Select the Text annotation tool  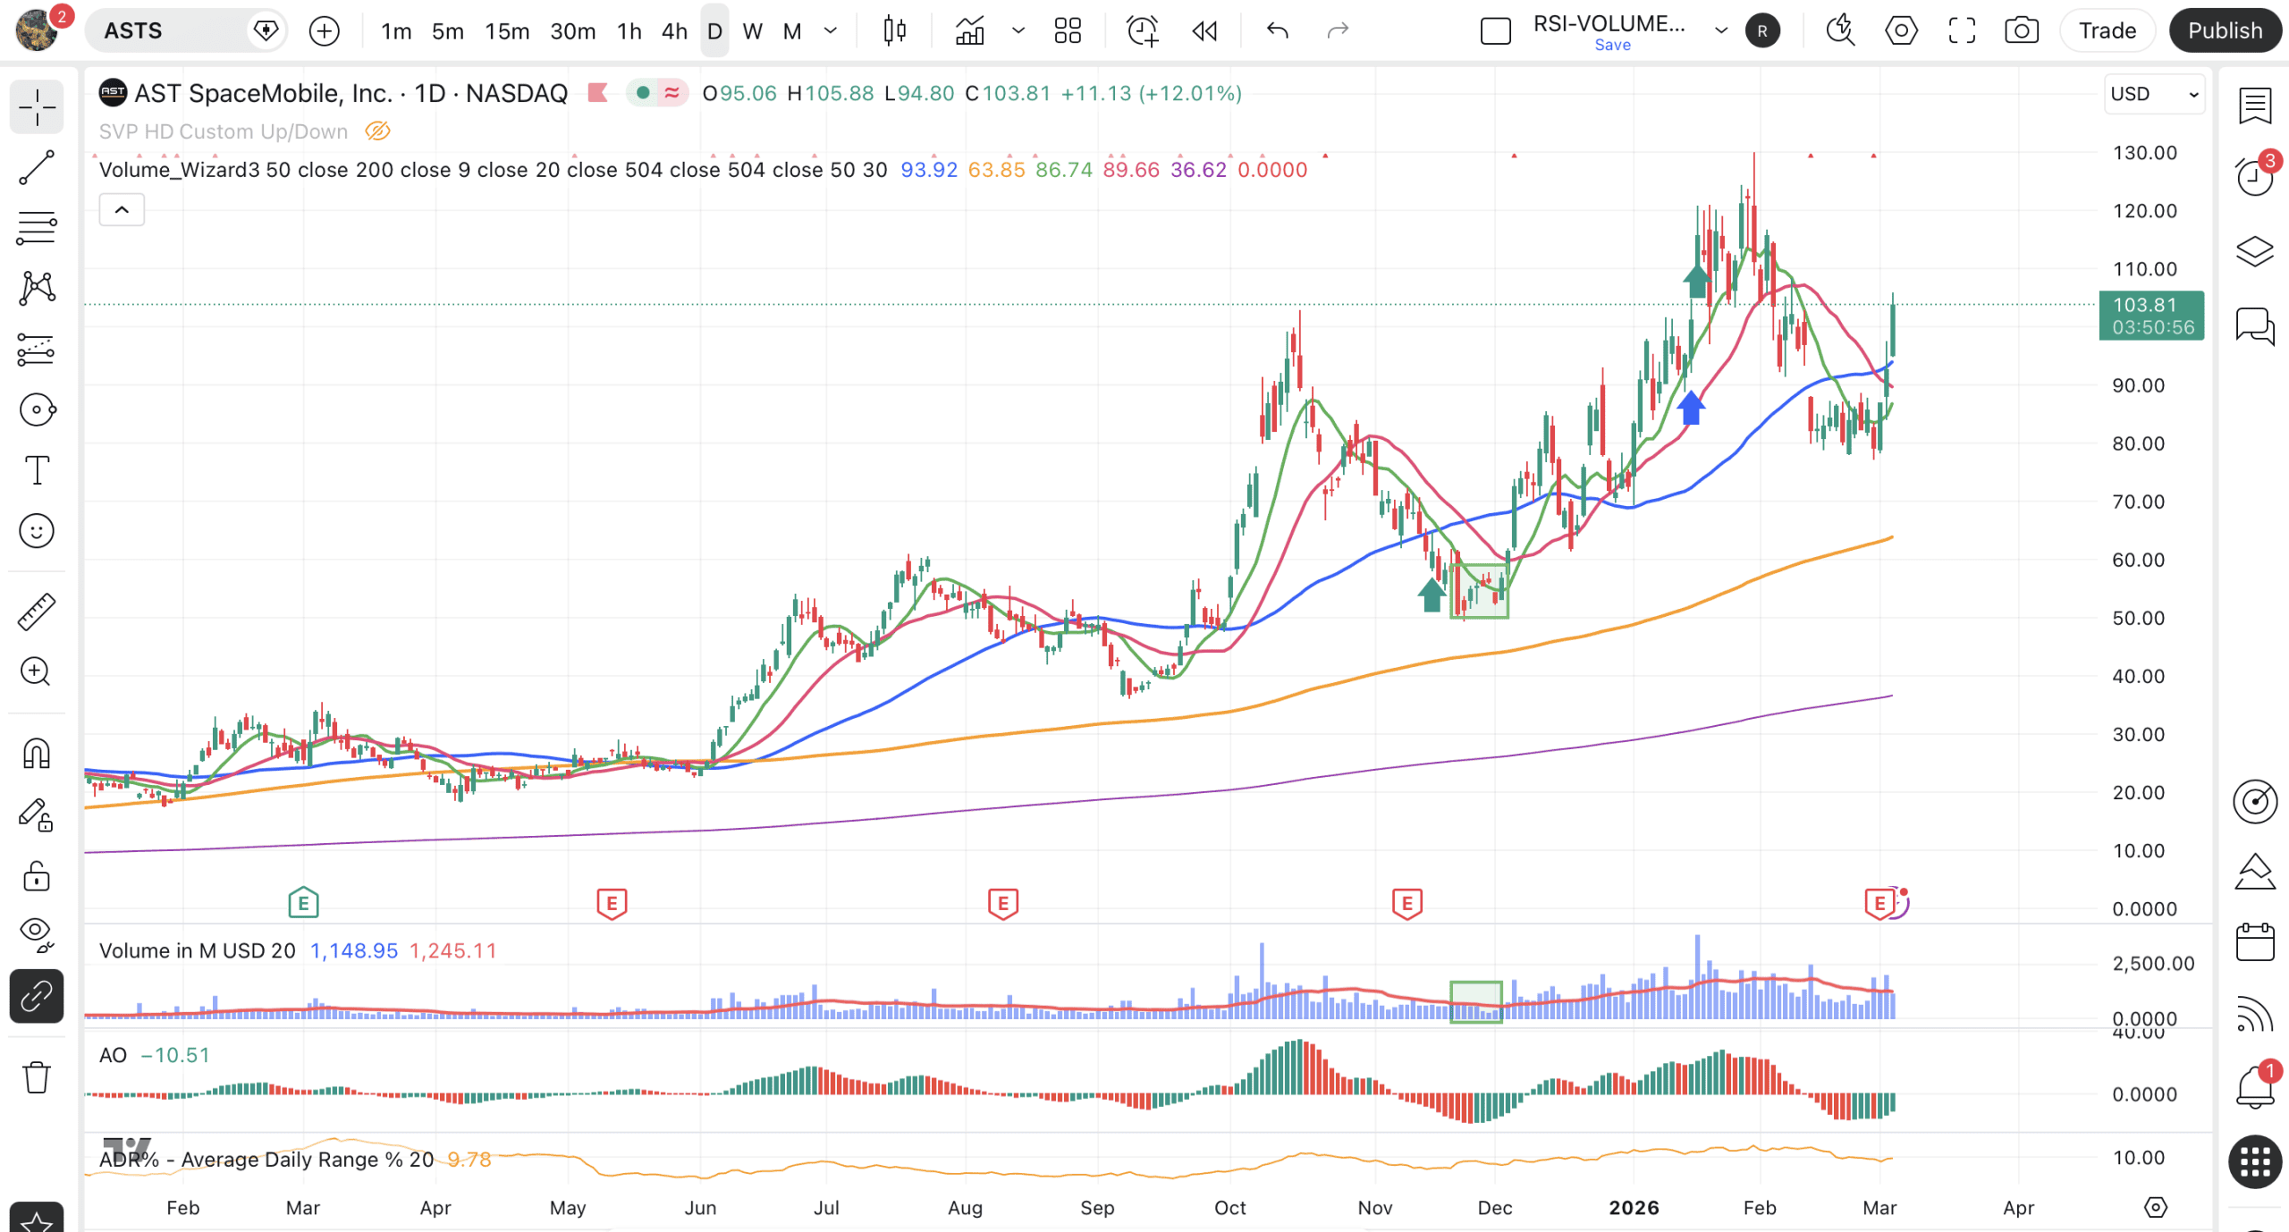[x=37, y=469]
